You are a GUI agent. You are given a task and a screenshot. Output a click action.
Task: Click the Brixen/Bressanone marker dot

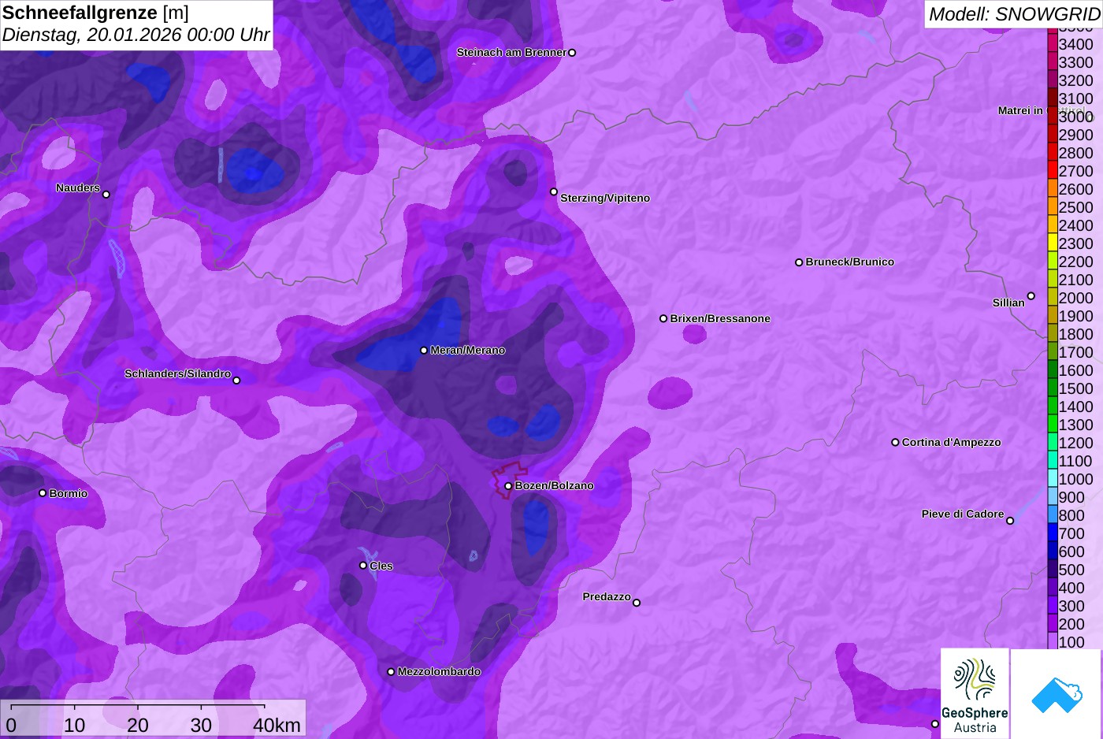[663, 319]
